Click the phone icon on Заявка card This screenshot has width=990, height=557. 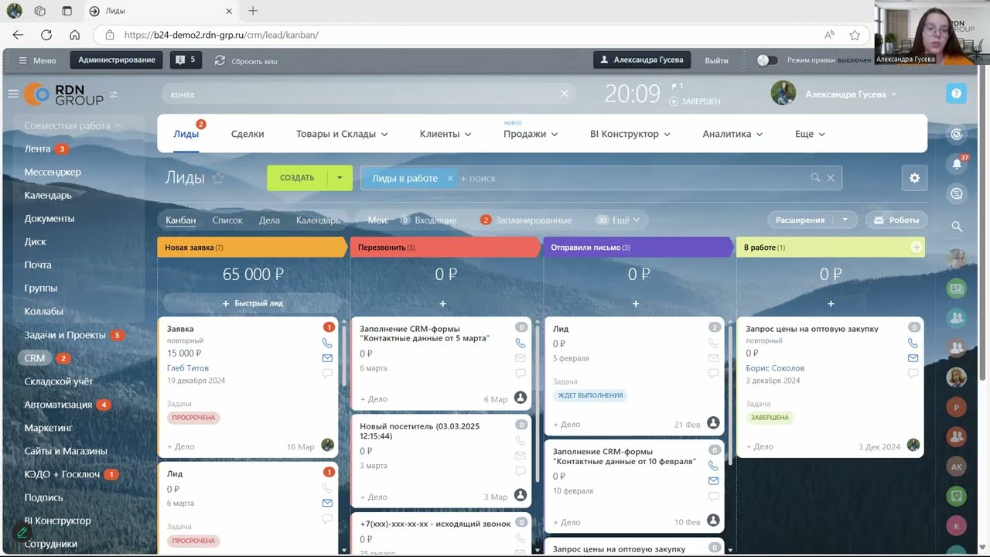click(327, 343)
